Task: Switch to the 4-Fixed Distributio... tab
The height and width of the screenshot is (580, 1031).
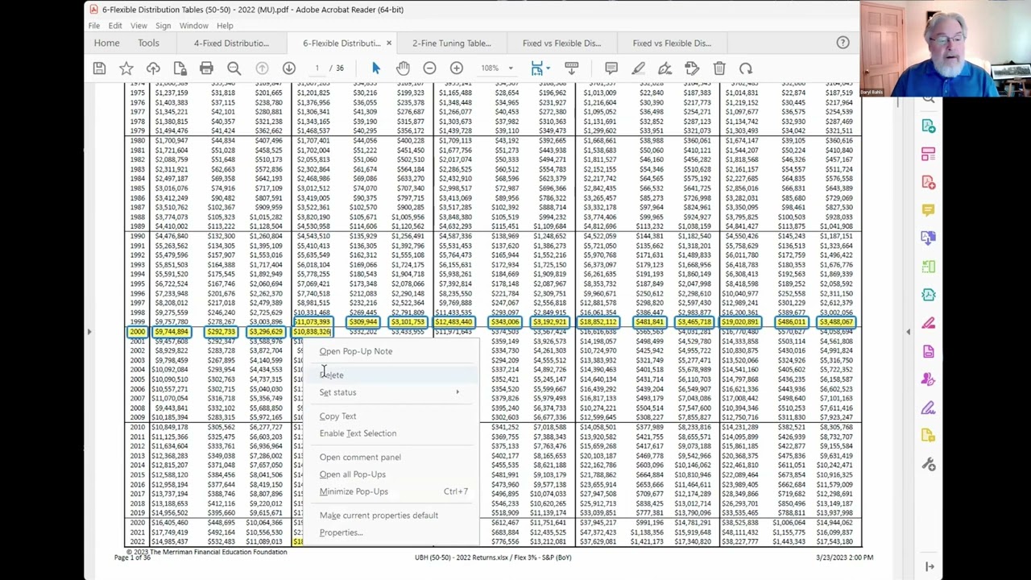Action: click(x=230, y=43)
